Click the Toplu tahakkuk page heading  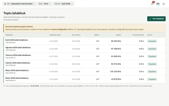pos(14,13)
